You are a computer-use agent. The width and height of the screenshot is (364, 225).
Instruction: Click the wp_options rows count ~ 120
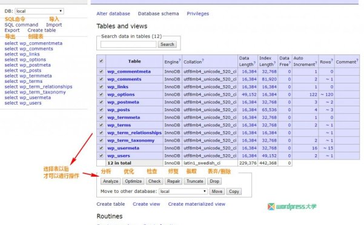click(x=327, y=94)
